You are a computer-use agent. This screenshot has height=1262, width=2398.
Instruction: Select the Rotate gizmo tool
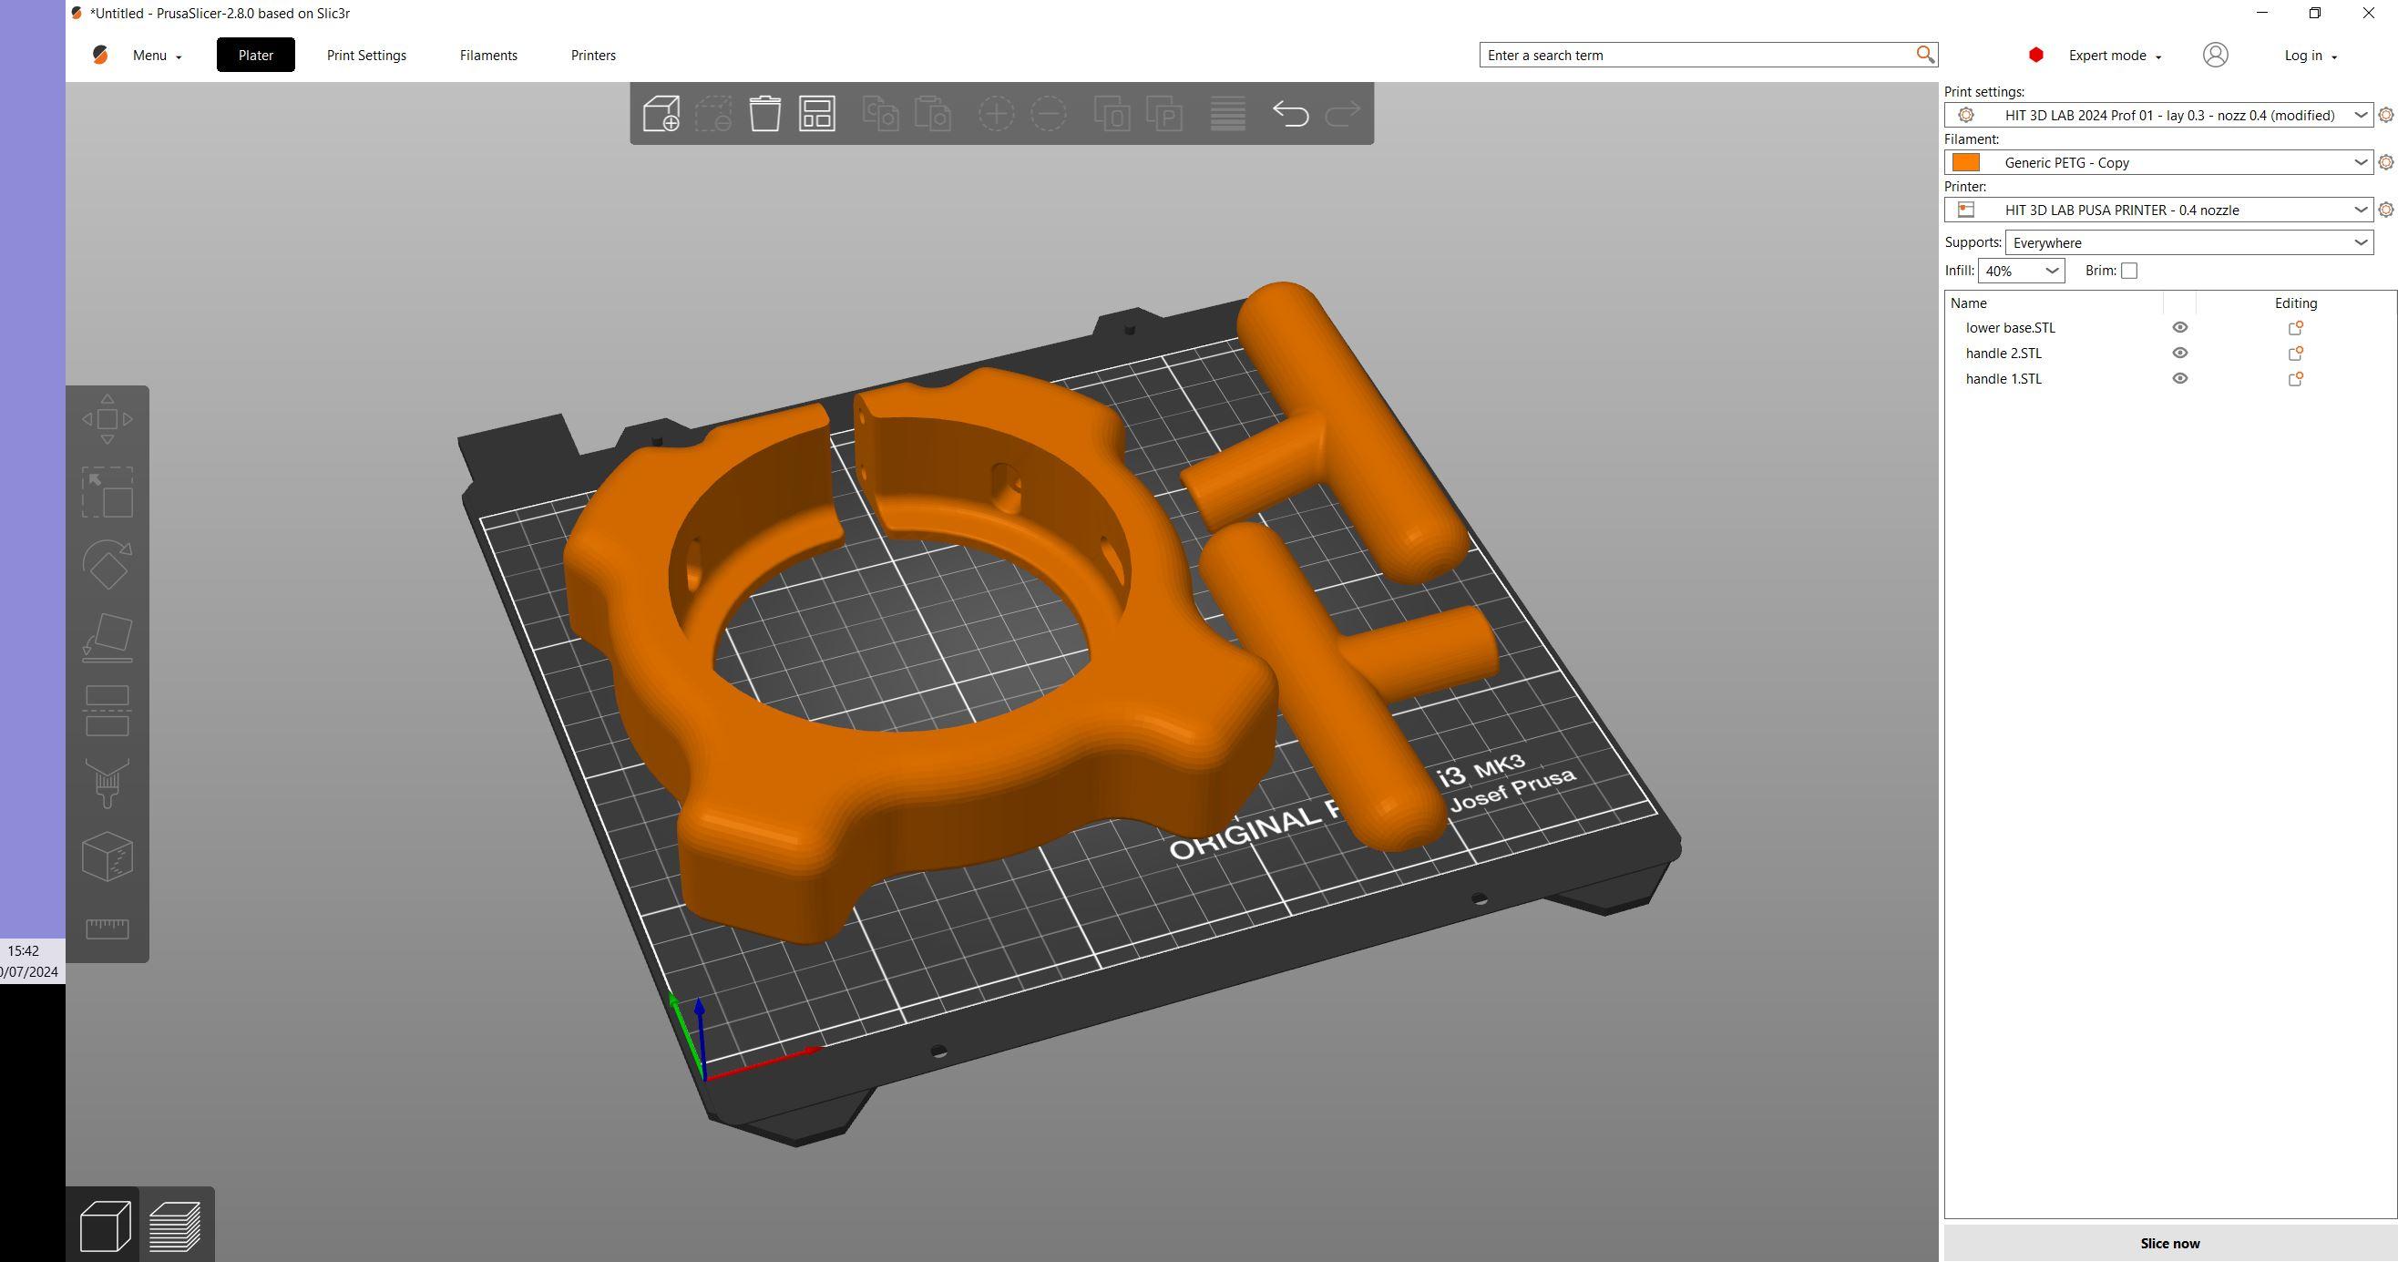108,564
